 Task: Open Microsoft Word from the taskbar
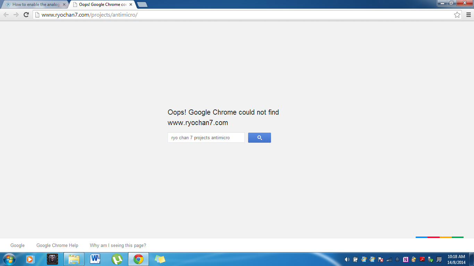pos(95,259)
